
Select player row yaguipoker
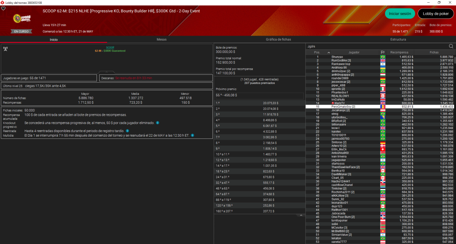tap(380, 160)
